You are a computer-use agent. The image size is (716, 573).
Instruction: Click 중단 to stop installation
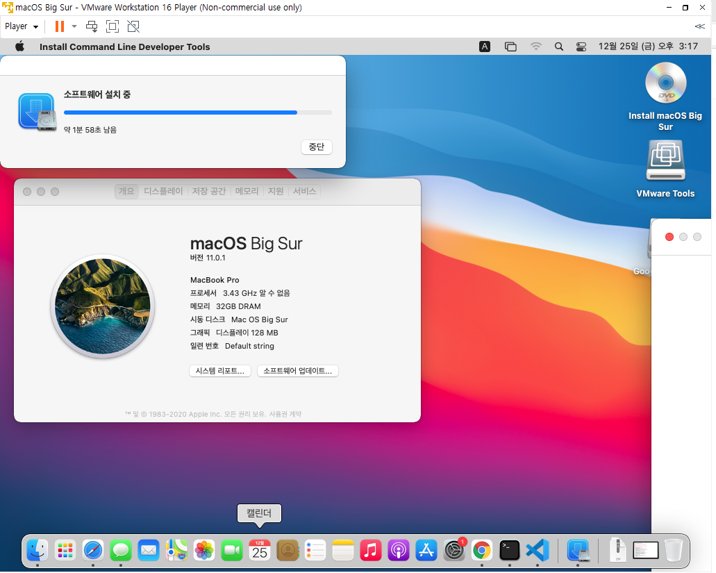point(317,147)
